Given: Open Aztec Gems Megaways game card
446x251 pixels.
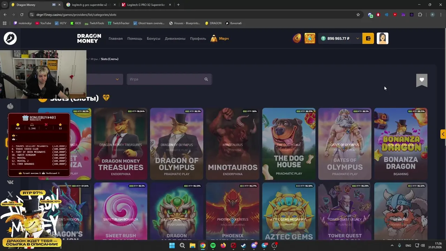Looking at the screenshot, I should pyautogui.click(x=289, y=211).
